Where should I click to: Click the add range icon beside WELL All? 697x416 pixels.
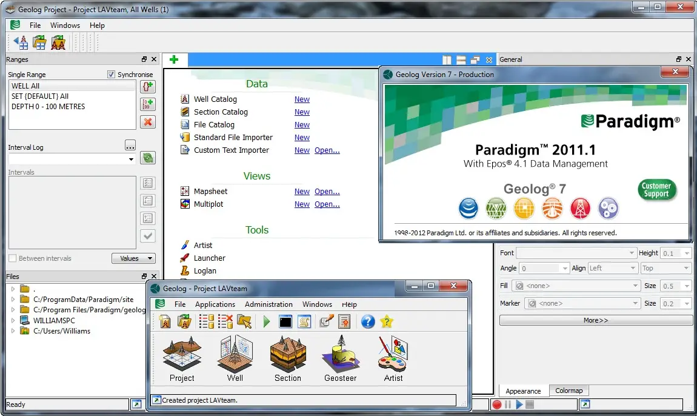[x=147, y=86]
